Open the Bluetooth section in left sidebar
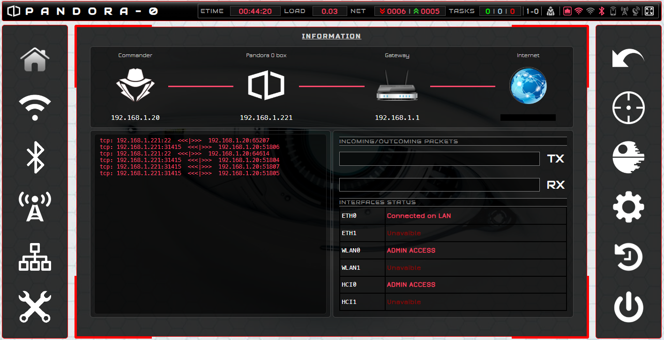The image size is (664, 340). coord(35,158)
